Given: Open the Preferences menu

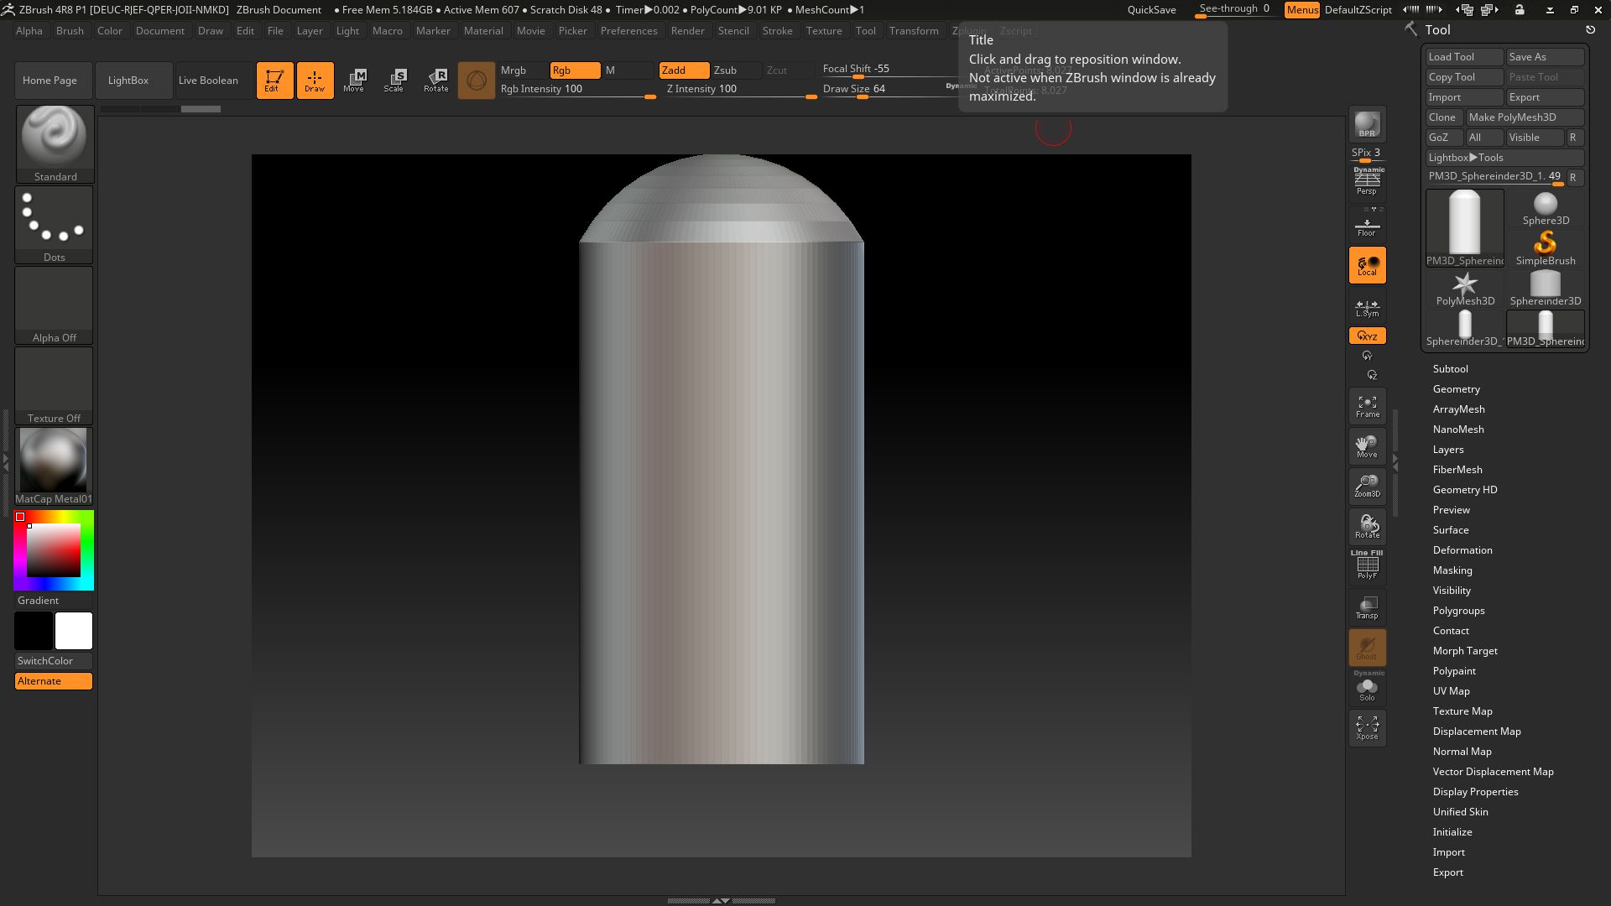Looking at the screenshot, I should (628, 31).
